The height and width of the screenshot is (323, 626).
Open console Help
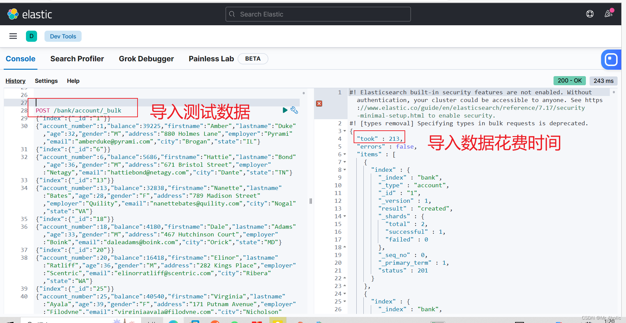(73, 81)
